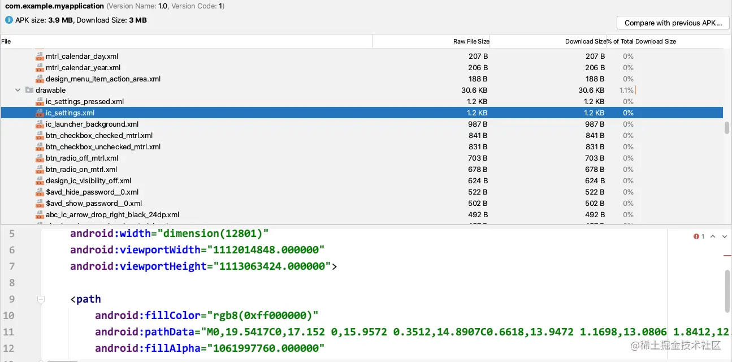Click the com.example.myapplication package name
732x362 pixels.
[x=55, y=6]
